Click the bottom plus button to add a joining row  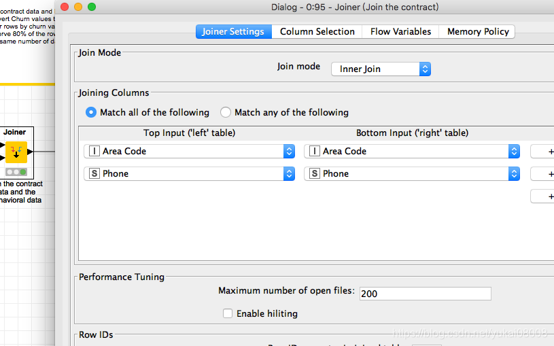tap(544, 196)
